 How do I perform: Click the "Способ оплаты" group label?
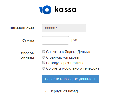pyautogui.click(x=28, y=56)
